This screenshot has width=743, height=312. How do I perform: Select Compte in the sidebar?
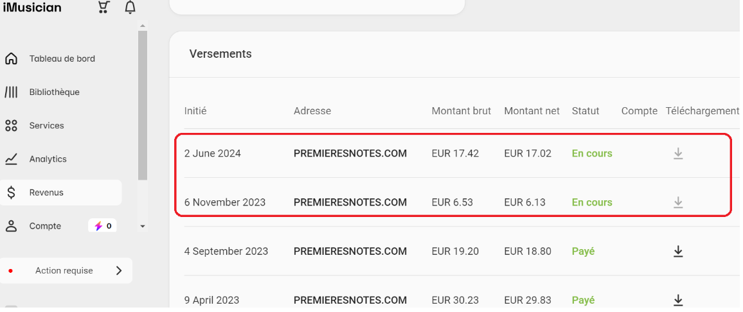click(45, 227)
